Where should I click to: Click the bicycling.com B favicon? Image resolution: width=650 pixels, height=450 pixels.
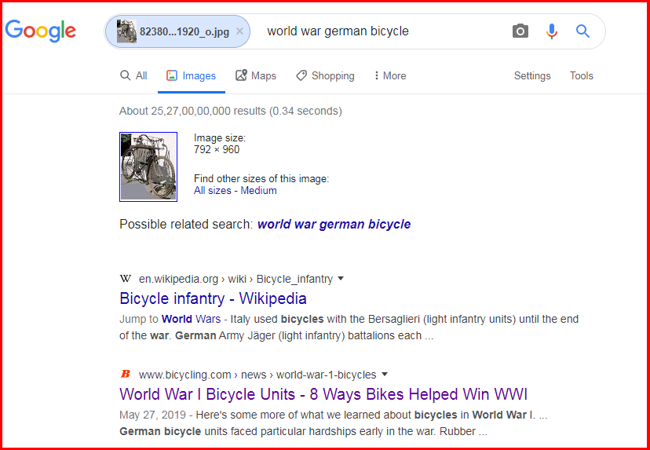click(x=125, y=374)
